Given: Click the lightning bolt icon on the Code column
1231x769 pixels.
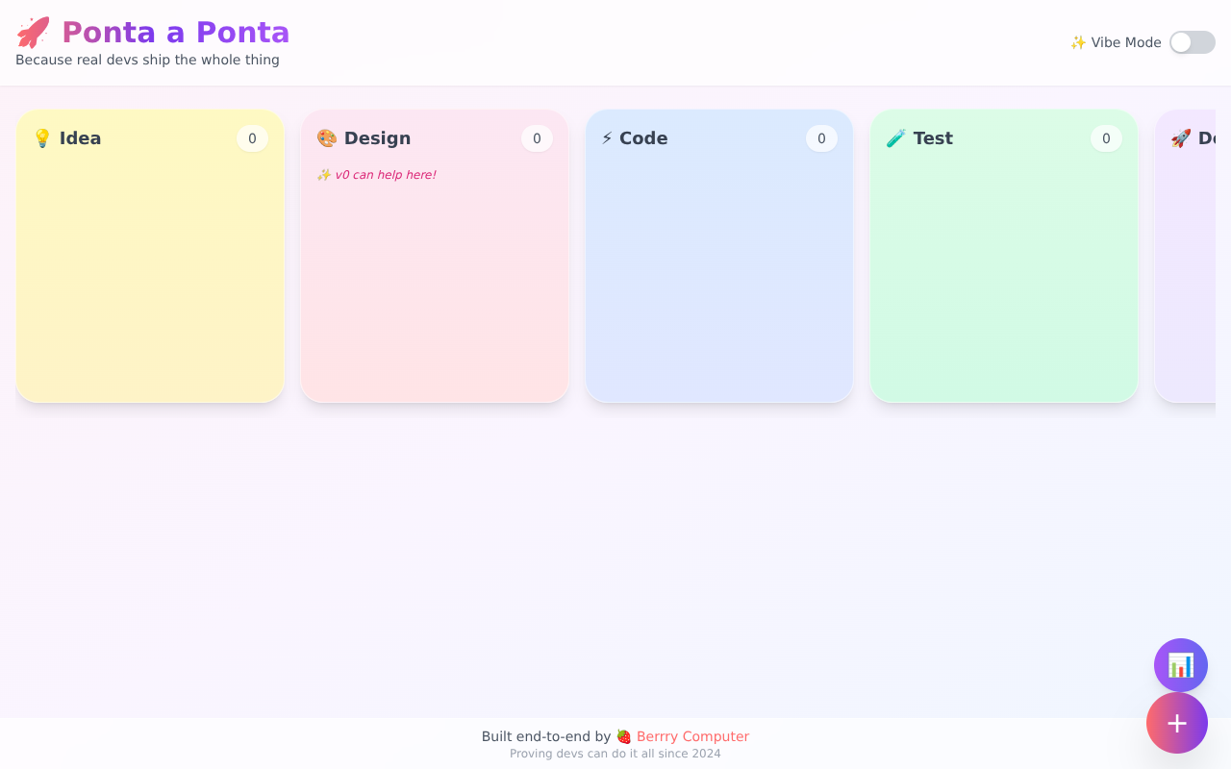Looking at the screenshot, I should 607,137.
